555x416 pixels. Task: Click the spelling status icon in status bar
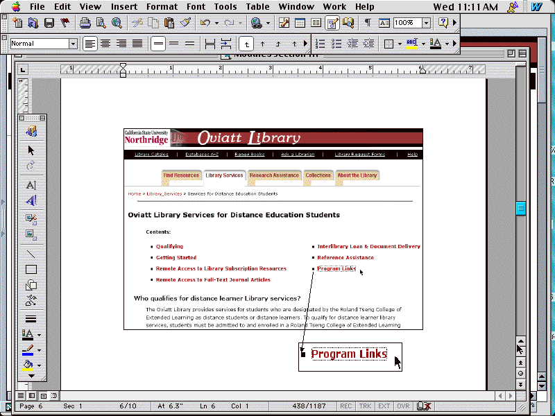pyautogui.click(x=424, y=406)
